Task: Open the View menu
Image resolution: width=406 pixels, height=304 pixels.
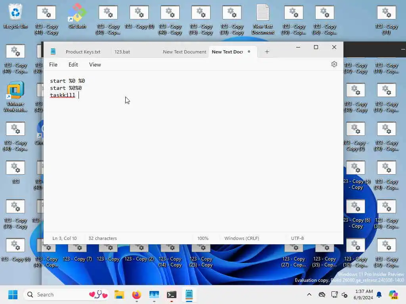Action: click(95, 65)
